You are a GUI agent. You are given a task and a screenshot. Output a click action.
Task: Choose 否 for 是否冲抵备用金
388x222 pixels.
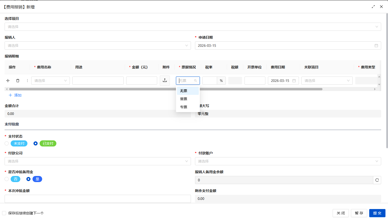coord(7,179)
